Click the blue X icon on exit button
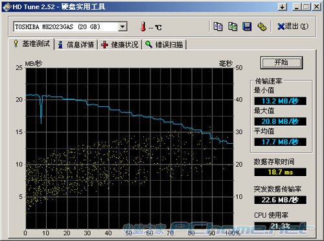324x241 pixels. point(281,27)
